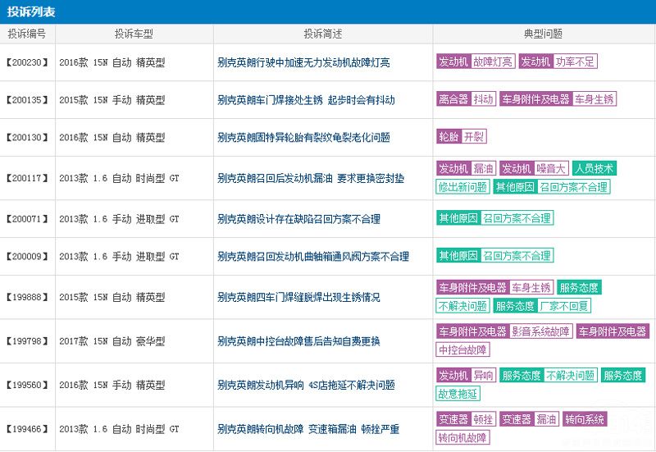
Task: Select complaint number 【199798】
Action: [27, 341]
